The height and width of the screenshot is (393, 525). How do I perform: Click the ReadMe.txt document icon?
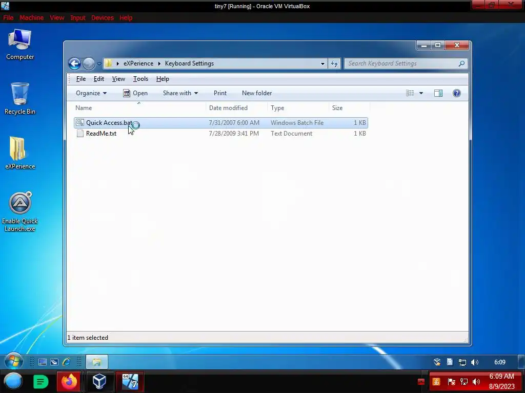pyautogui.click(x=80, y=134)
